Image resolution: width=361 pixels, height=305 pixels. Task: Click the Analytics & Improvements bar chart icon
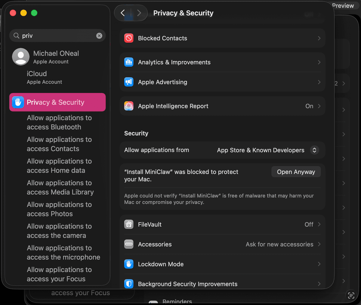pos(129,62)
